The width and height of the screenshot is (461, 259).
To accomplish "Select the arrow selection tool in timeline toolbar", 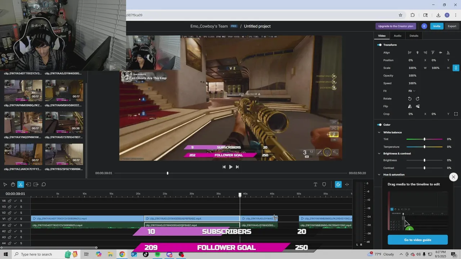I will pos(5,185).
